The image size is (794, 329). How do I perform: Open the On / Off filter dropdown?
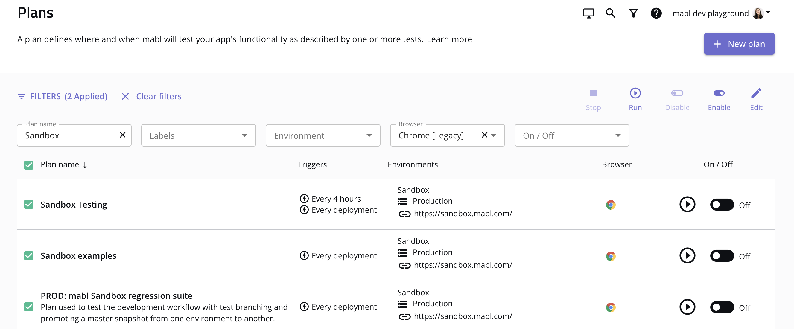pos(571,135)
